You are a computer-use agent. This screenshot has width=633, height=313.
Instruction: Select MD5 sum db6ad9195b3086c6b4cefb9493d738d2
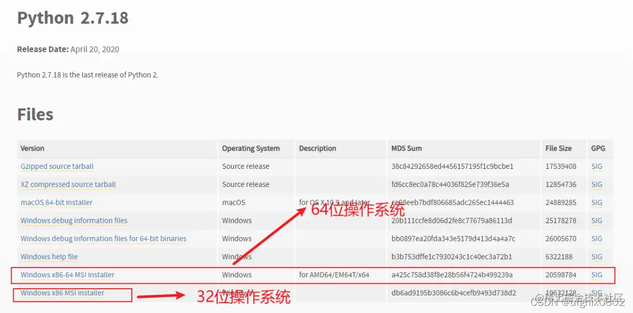(x=454, y=293)
